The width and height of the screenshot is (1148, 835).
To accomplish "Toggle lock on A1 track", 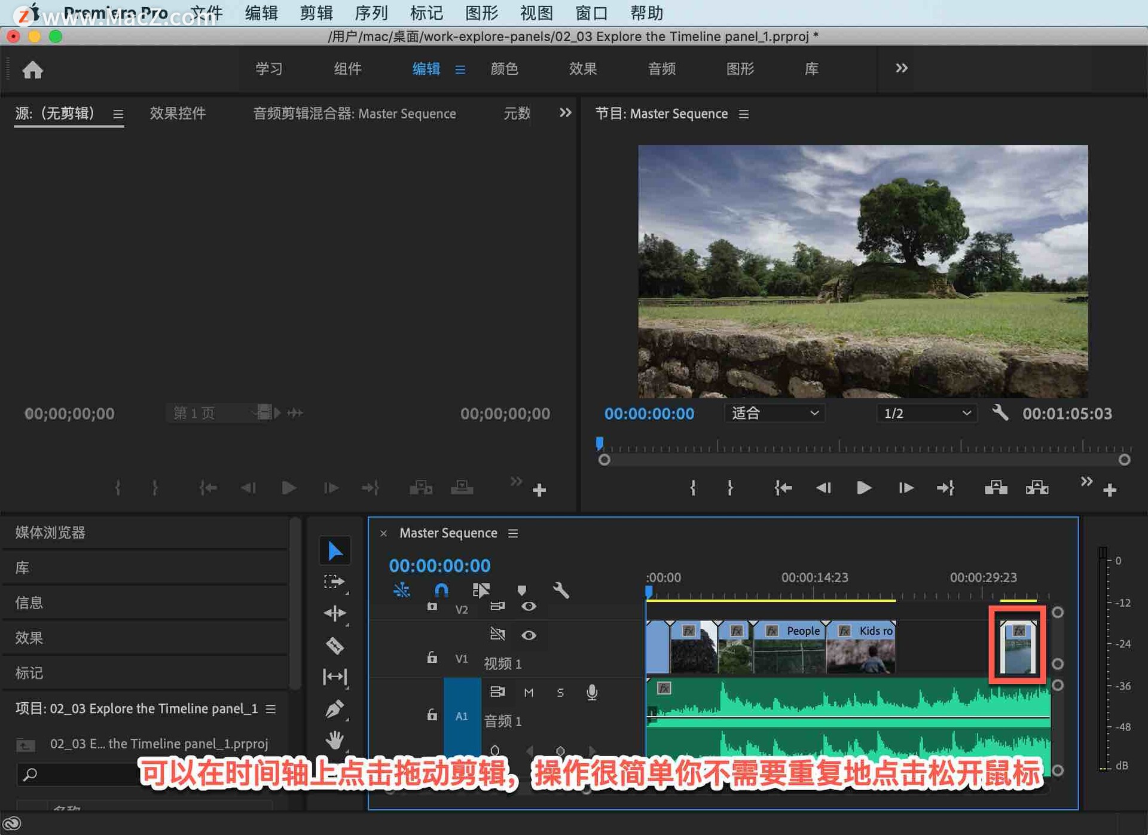I will pos(432,715).
